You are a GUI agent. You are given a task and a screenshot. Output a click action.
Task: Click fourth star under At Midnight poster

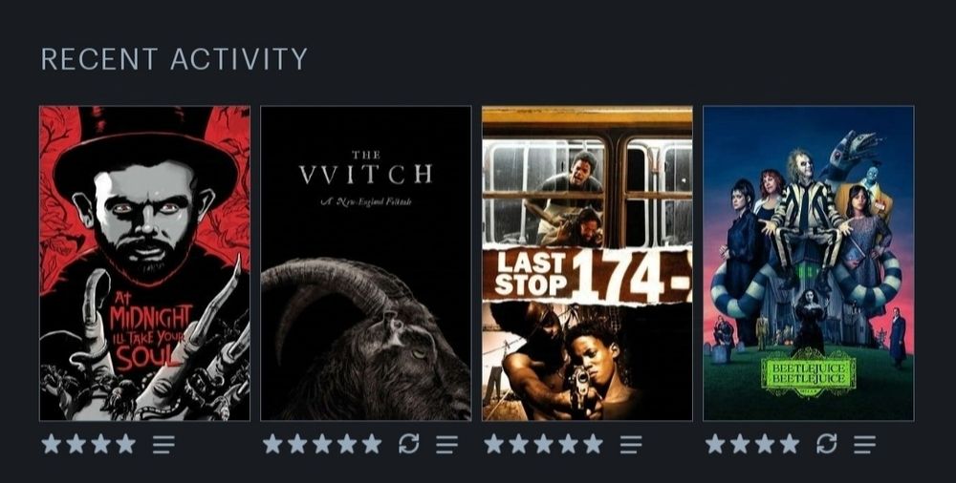point(125,444)
